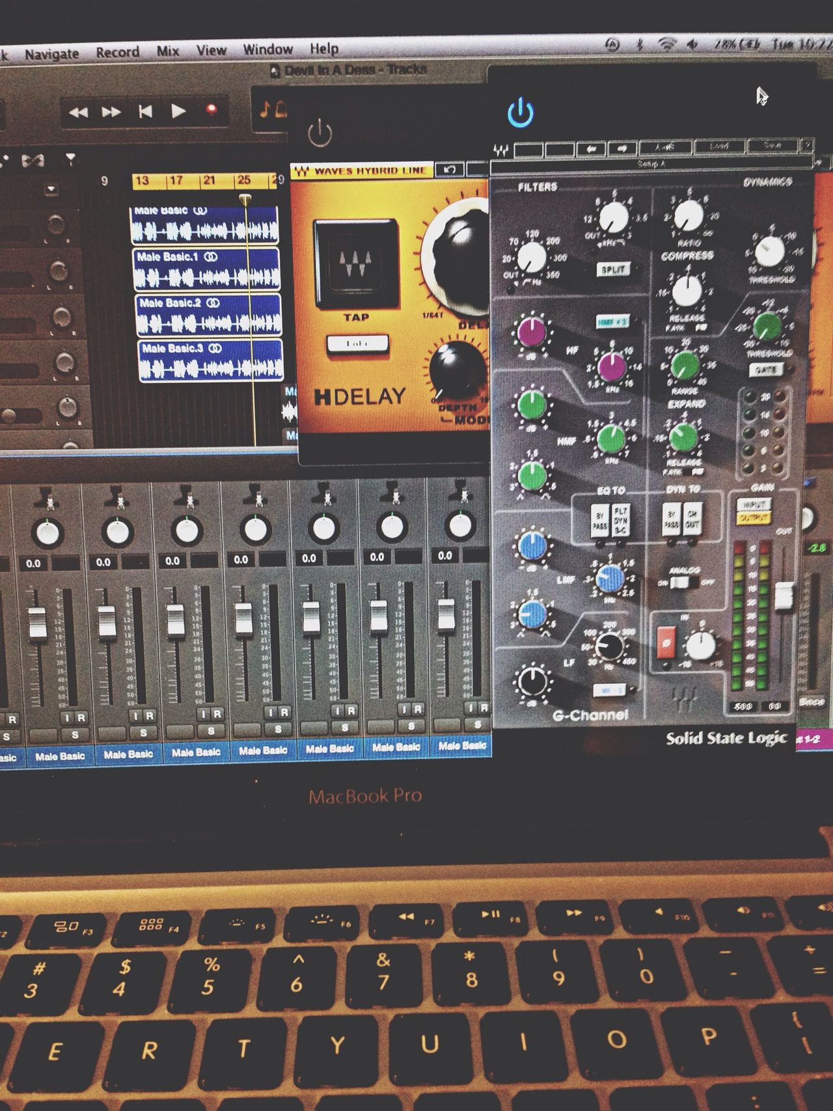
Task: Click the next preset right arrow in G-Channel
Action: 622,148
